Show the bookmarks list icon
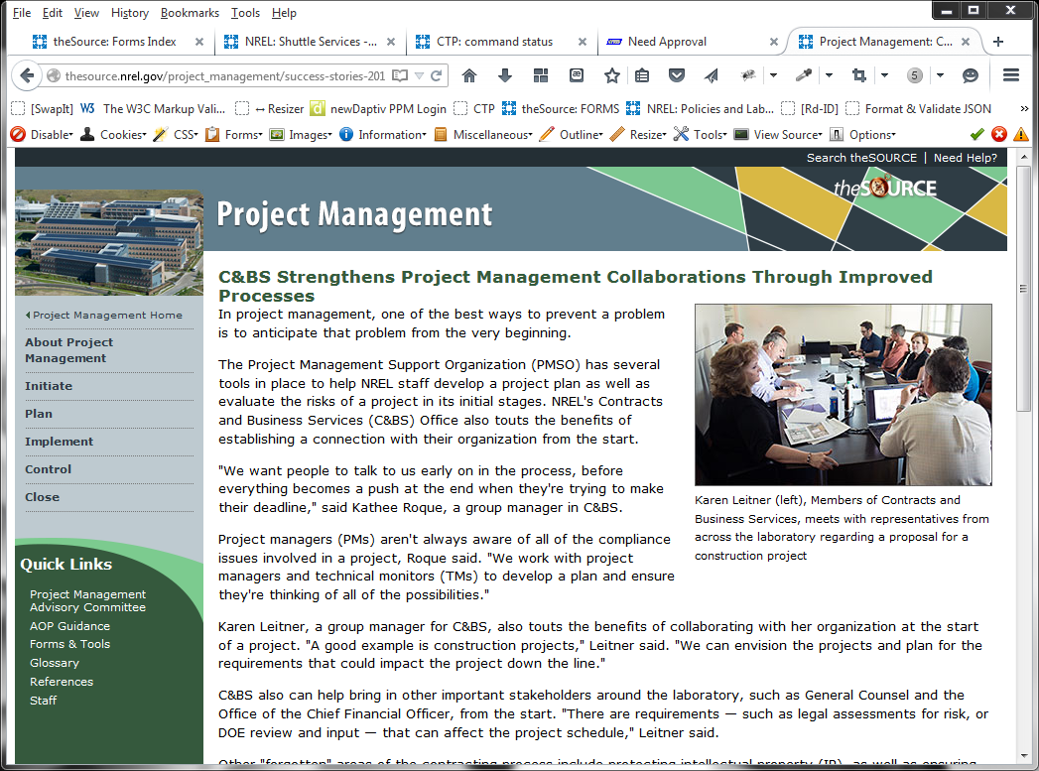 (x=641, y=75)
